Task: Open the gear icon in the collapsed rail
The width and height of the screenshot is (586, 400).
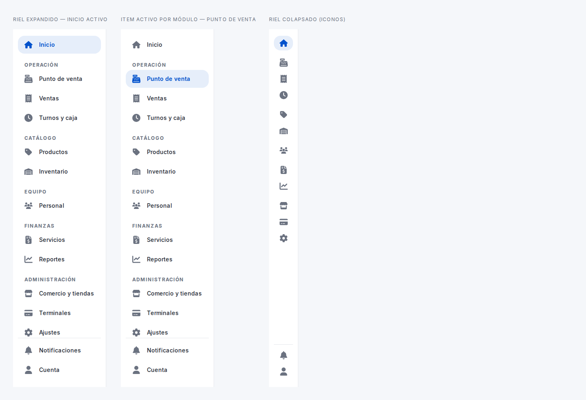Action: pos(284,238)
